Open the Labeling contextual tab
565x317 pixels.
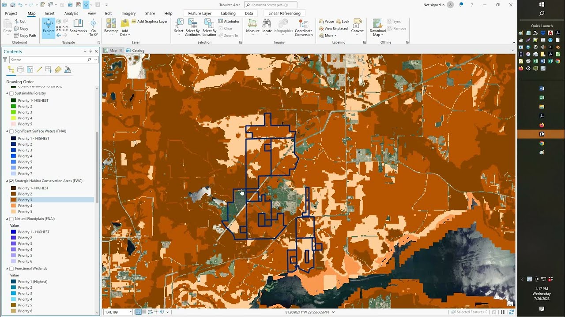point(228,13)
